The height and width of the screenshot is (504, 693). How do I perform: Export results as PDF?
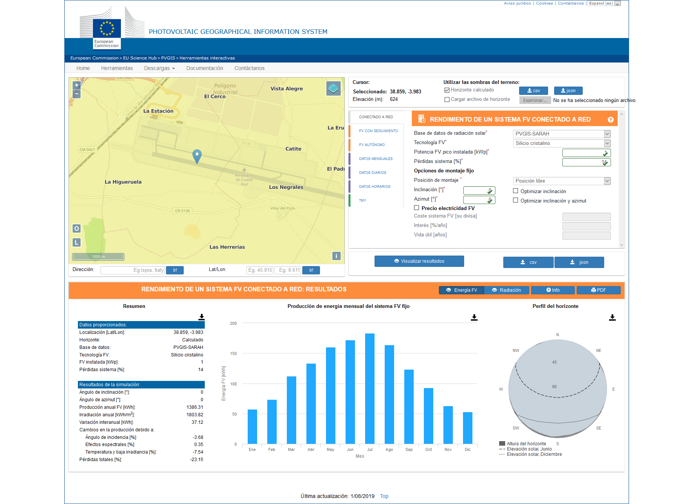click(x=599, y=290)
